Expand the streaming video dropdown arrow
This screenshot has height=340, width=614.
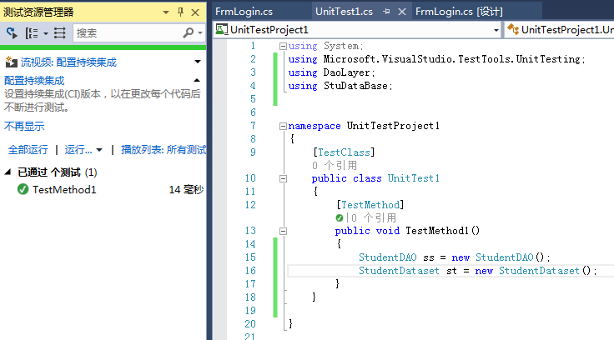coord(198,62)
